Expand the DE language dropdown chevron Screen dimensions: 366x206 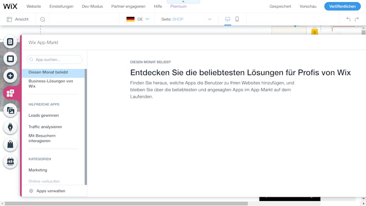point(147,19)
